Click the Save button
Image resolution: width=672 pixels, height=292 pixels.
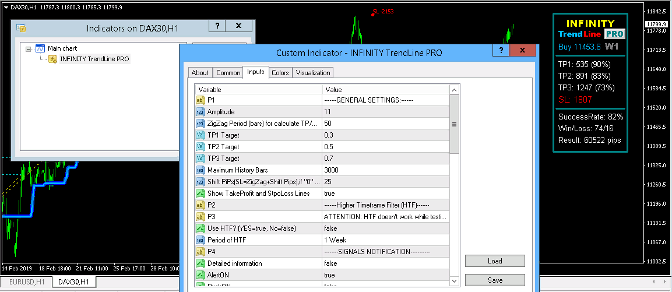[x=495, y=280]
